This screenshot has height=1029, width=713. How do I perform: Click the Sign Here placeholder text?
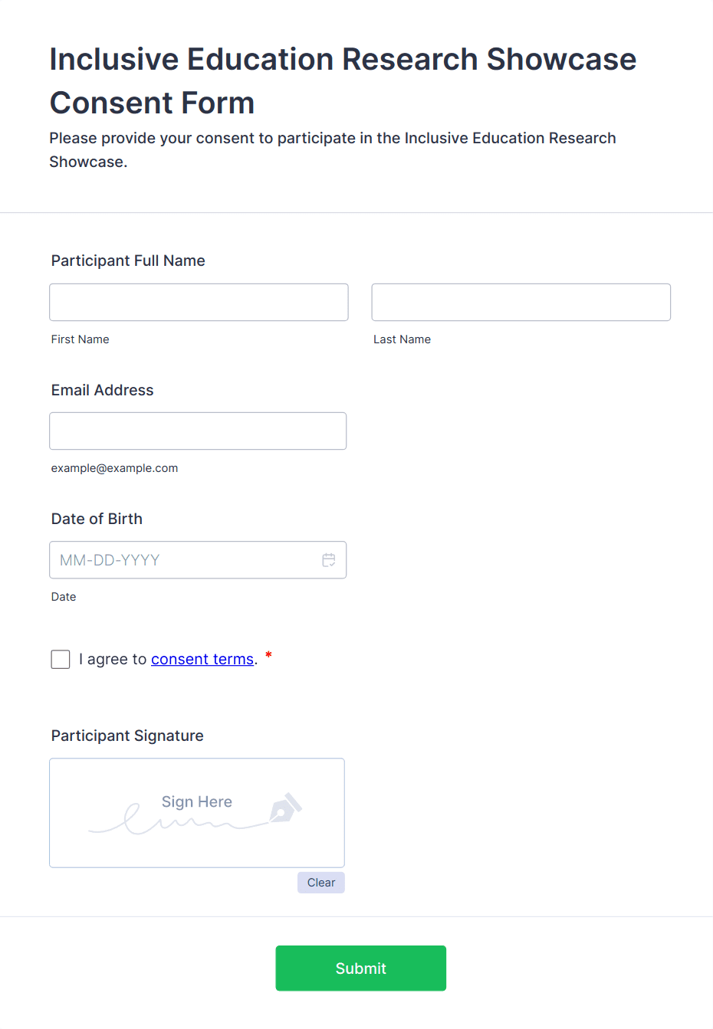click(197, 801)
